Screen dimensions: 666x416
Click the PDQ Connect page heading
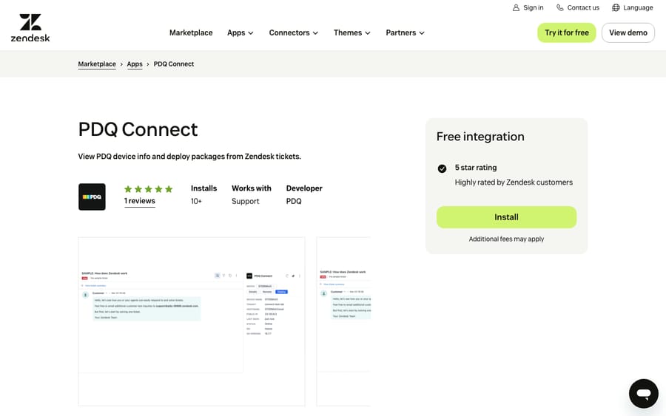pyautogui.click(x=138, y=129)
